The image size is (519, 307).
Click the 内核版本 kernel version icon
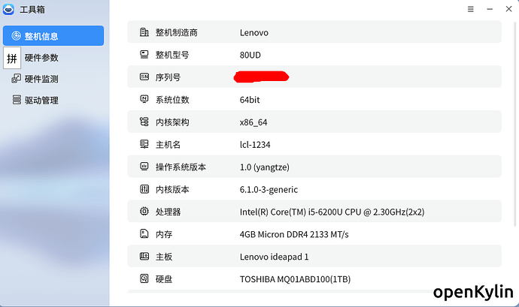point(144,189)
